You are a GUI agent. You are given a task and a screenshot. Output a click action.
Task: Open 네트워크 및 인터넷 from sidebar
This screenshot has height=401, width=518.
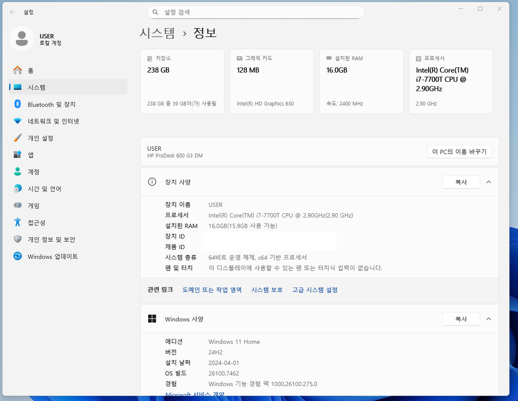point(17,121)
